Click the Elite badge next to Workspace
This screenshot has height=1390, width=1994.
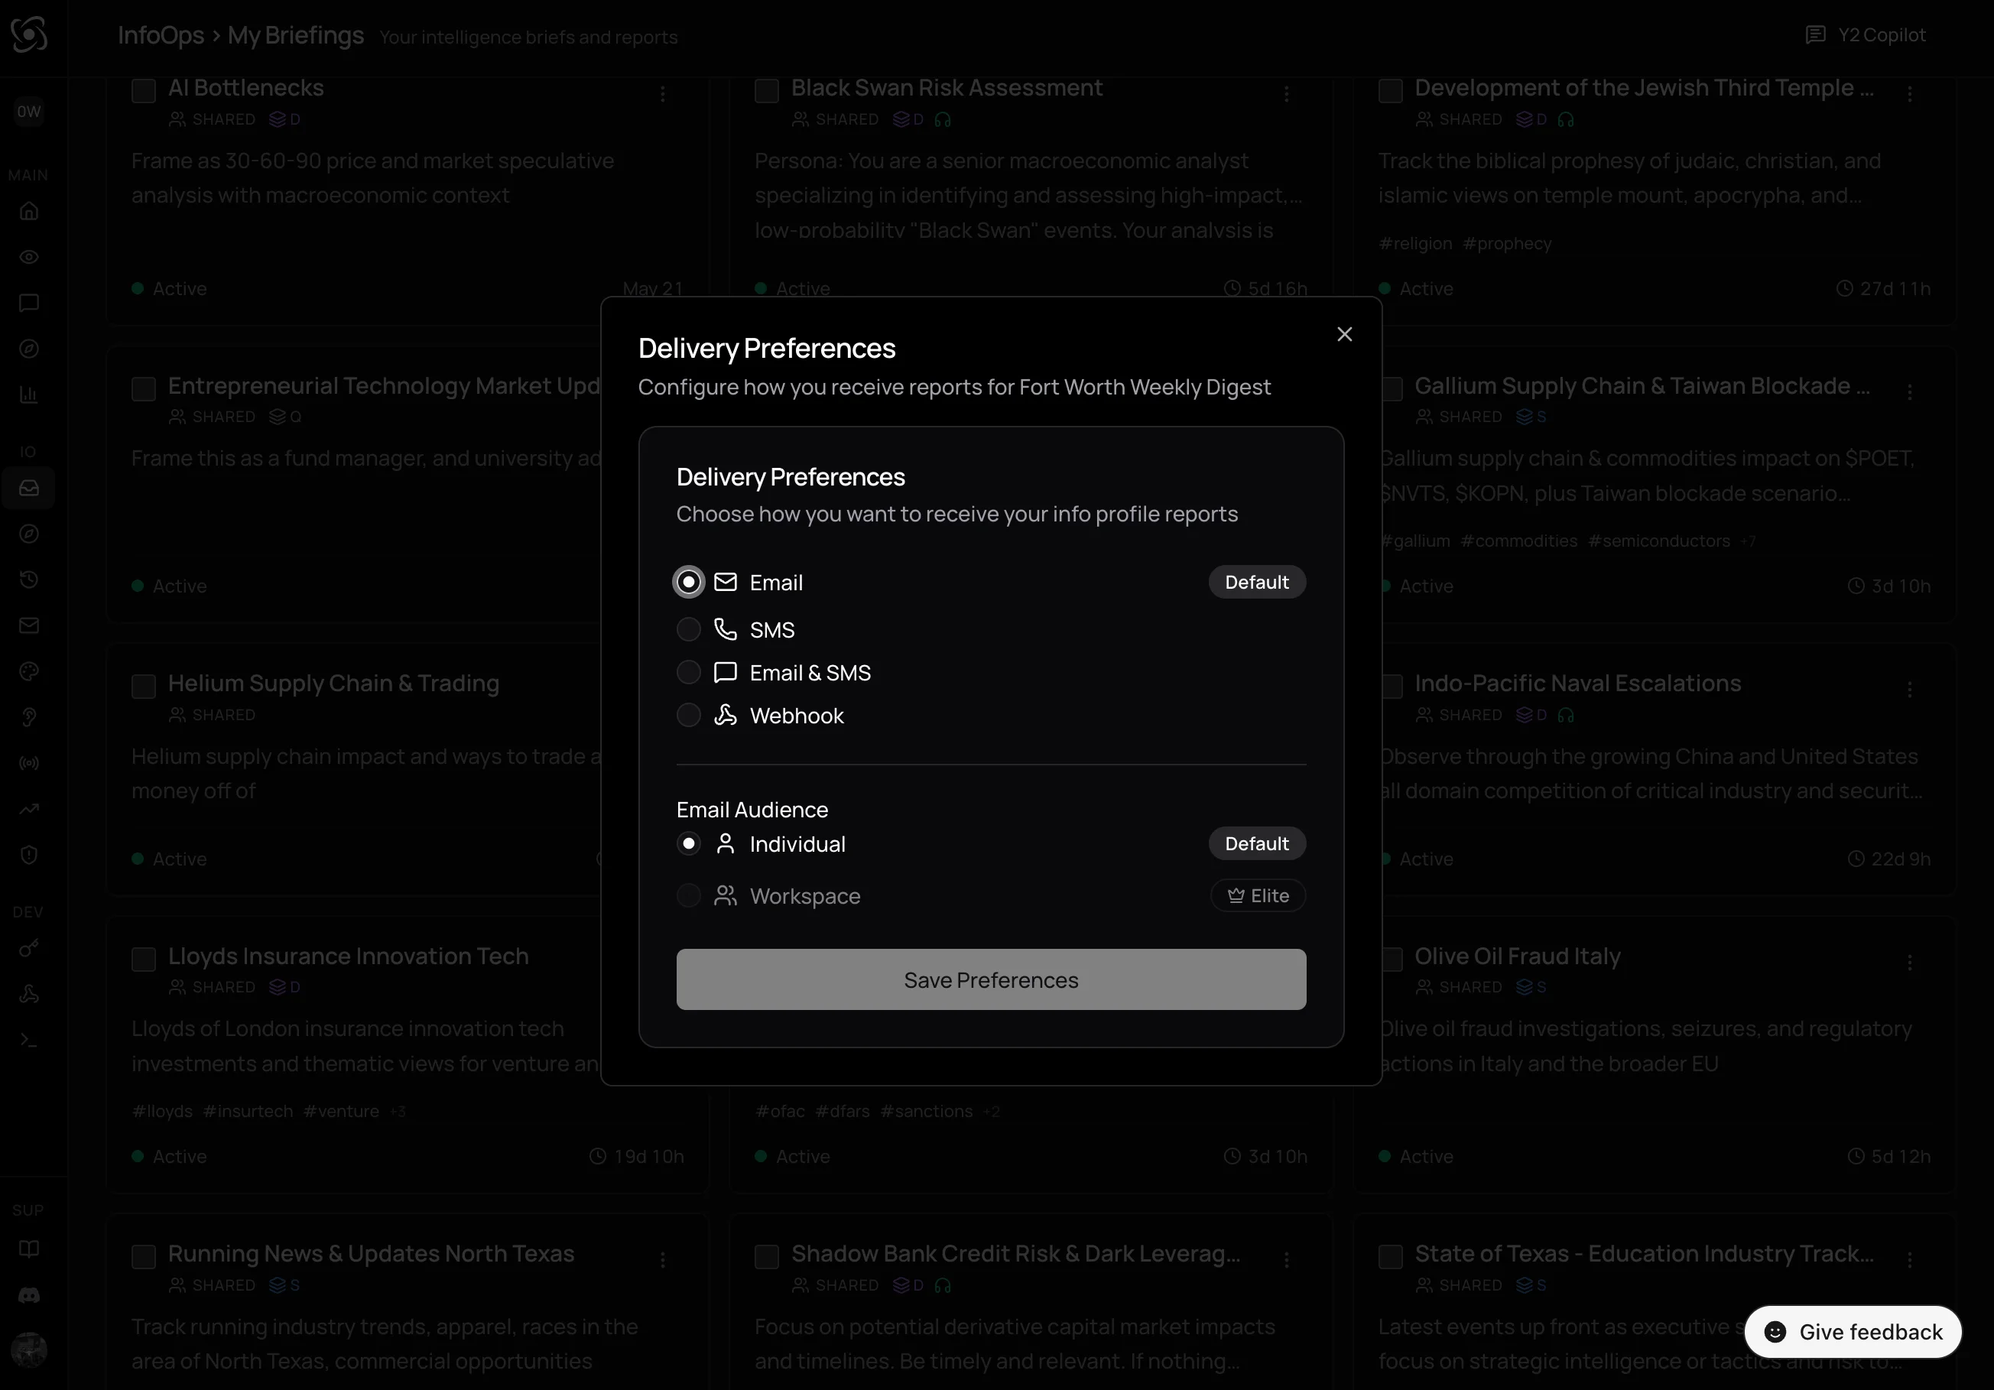coord(1258,895)
